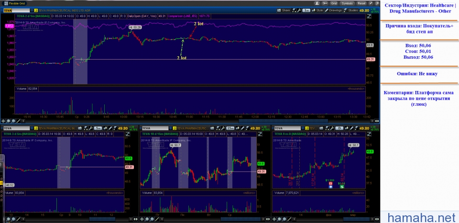Click the link/chain icon in the top bar
459x223 pixels.
coord(325,3)
